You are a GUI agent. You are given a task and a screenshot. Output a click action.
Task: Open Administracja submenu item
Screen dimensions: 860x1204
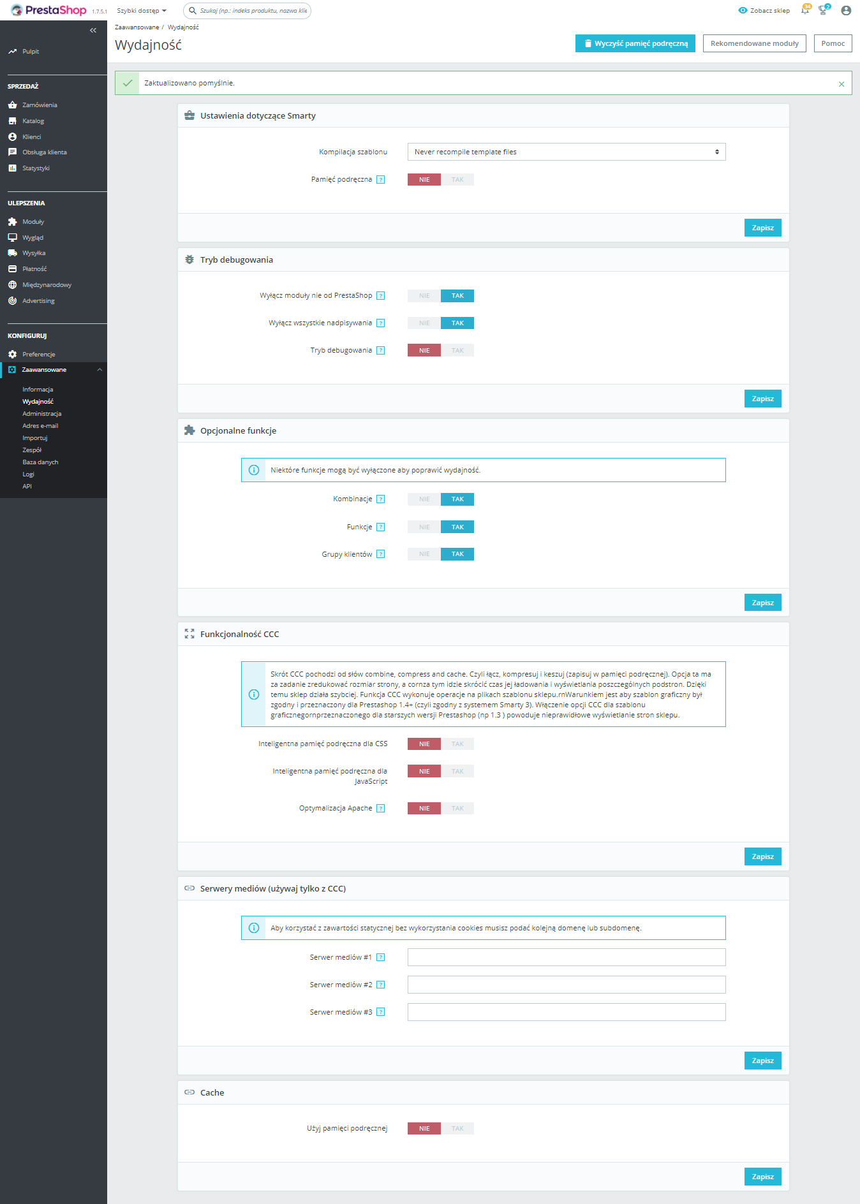pos(42,414)
